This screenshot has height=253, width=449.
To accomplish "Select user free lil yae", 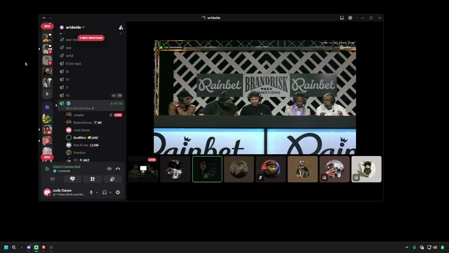I will 81,145.
